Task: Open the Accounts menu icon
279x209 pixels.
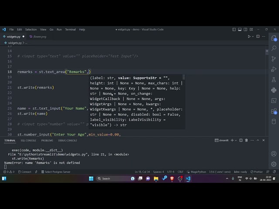Action: click(x=274, y=154)
